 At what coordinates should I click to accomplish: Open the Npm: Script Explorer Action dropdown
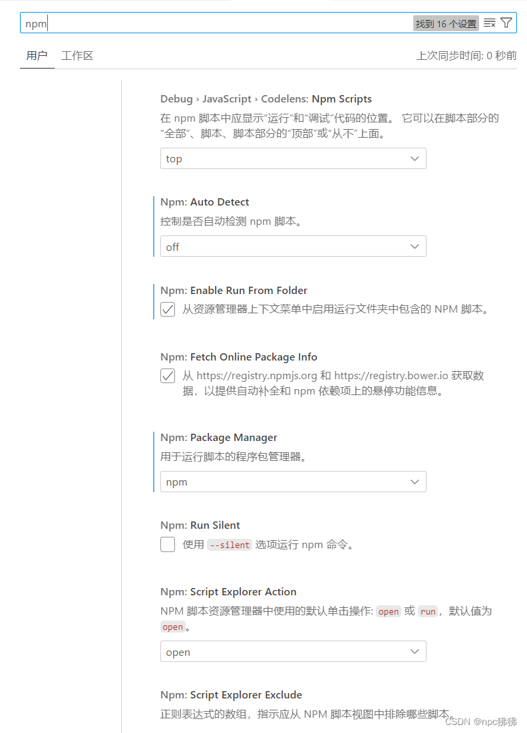293,651
